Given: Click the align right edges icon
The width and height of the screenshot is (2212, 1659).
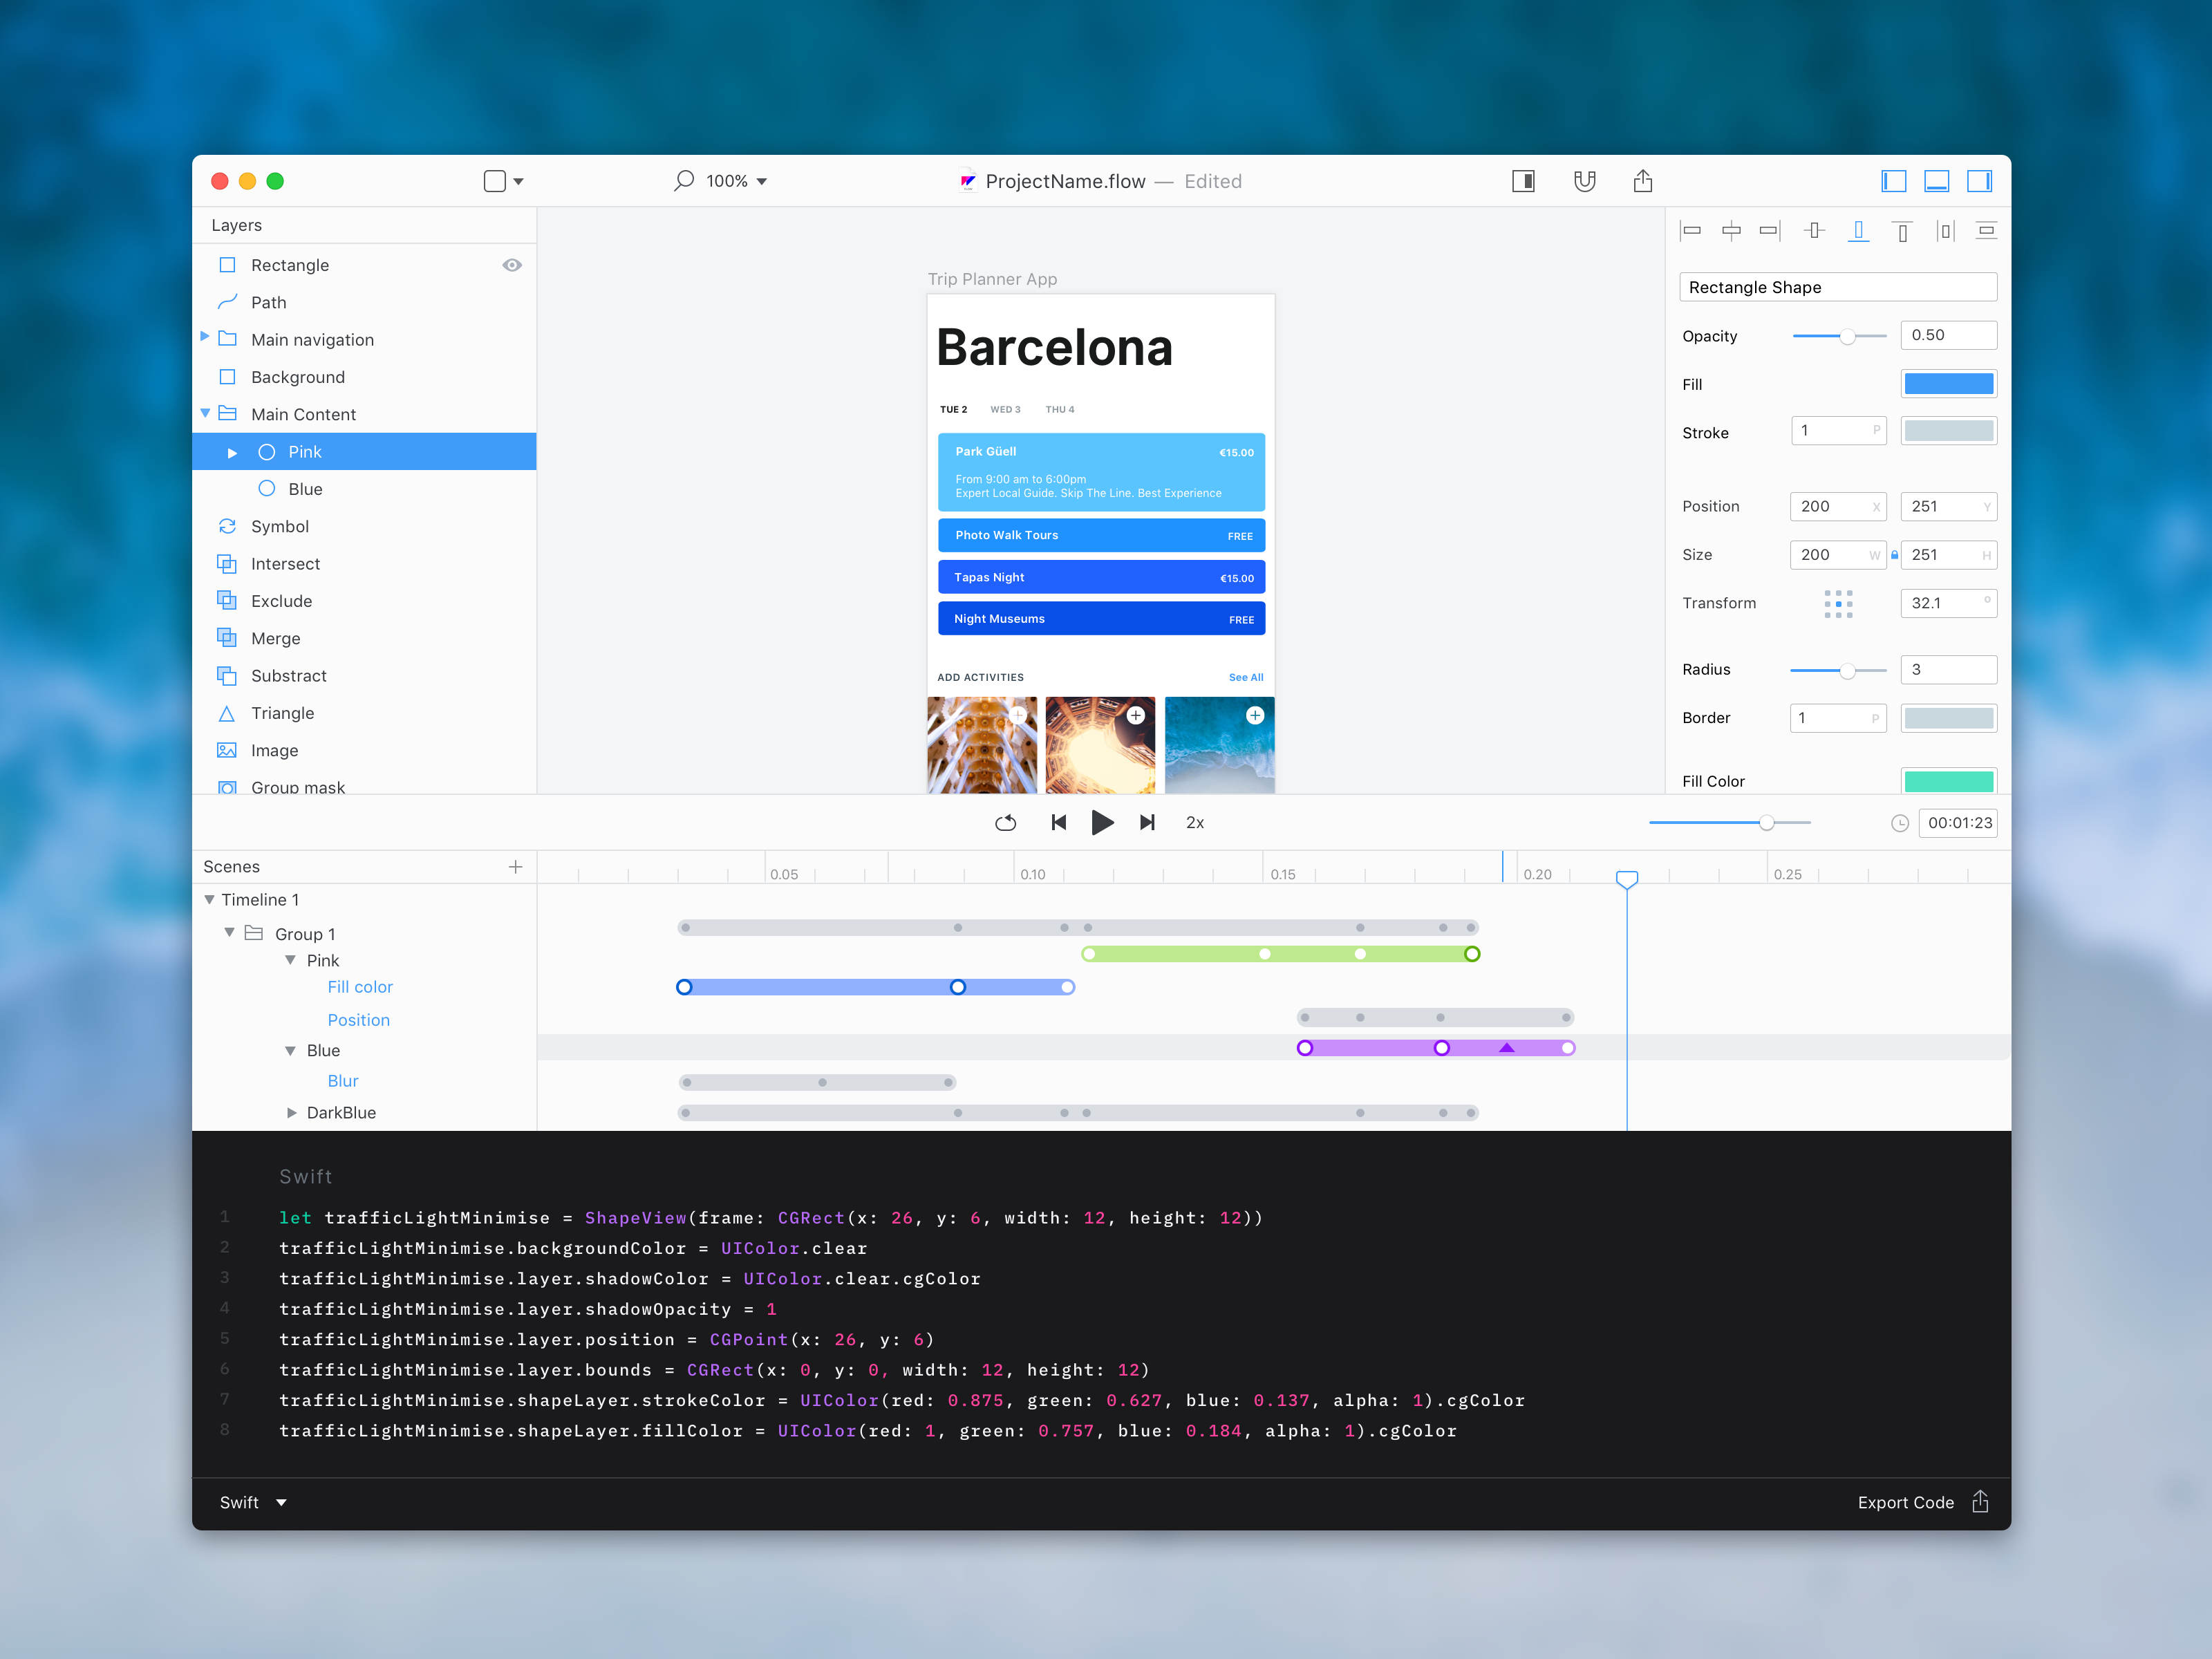Looking at the screenshot, I should pos(1770,231).
